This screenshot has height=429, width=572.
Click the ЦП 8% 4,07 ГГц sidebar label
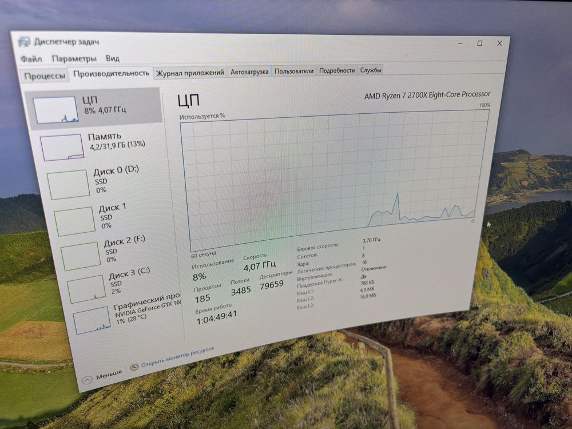(x=105, y=105)
